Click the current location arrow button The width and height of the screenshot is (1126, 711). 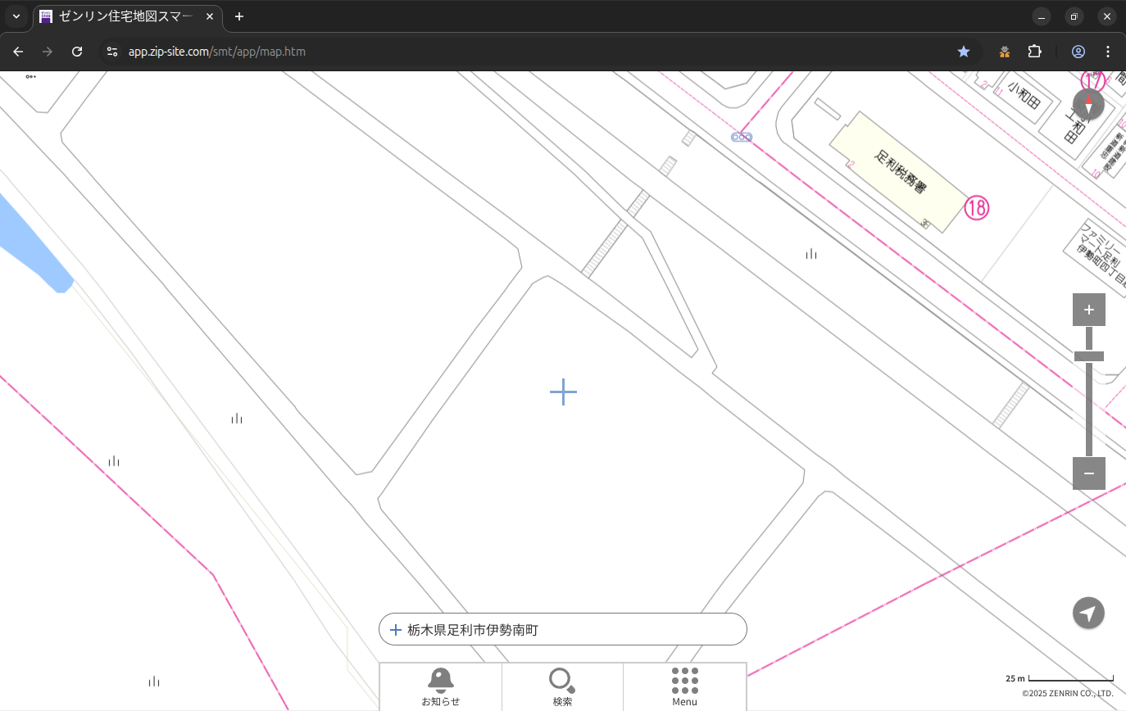pos(1088,613)
